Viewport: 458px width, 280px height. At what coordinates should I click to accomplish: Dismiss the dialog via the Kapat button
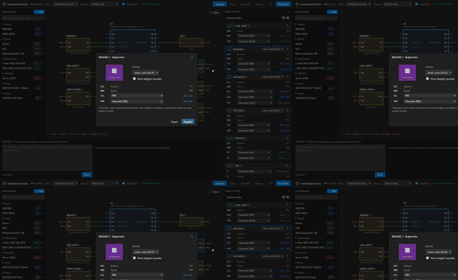coord(174,122)
